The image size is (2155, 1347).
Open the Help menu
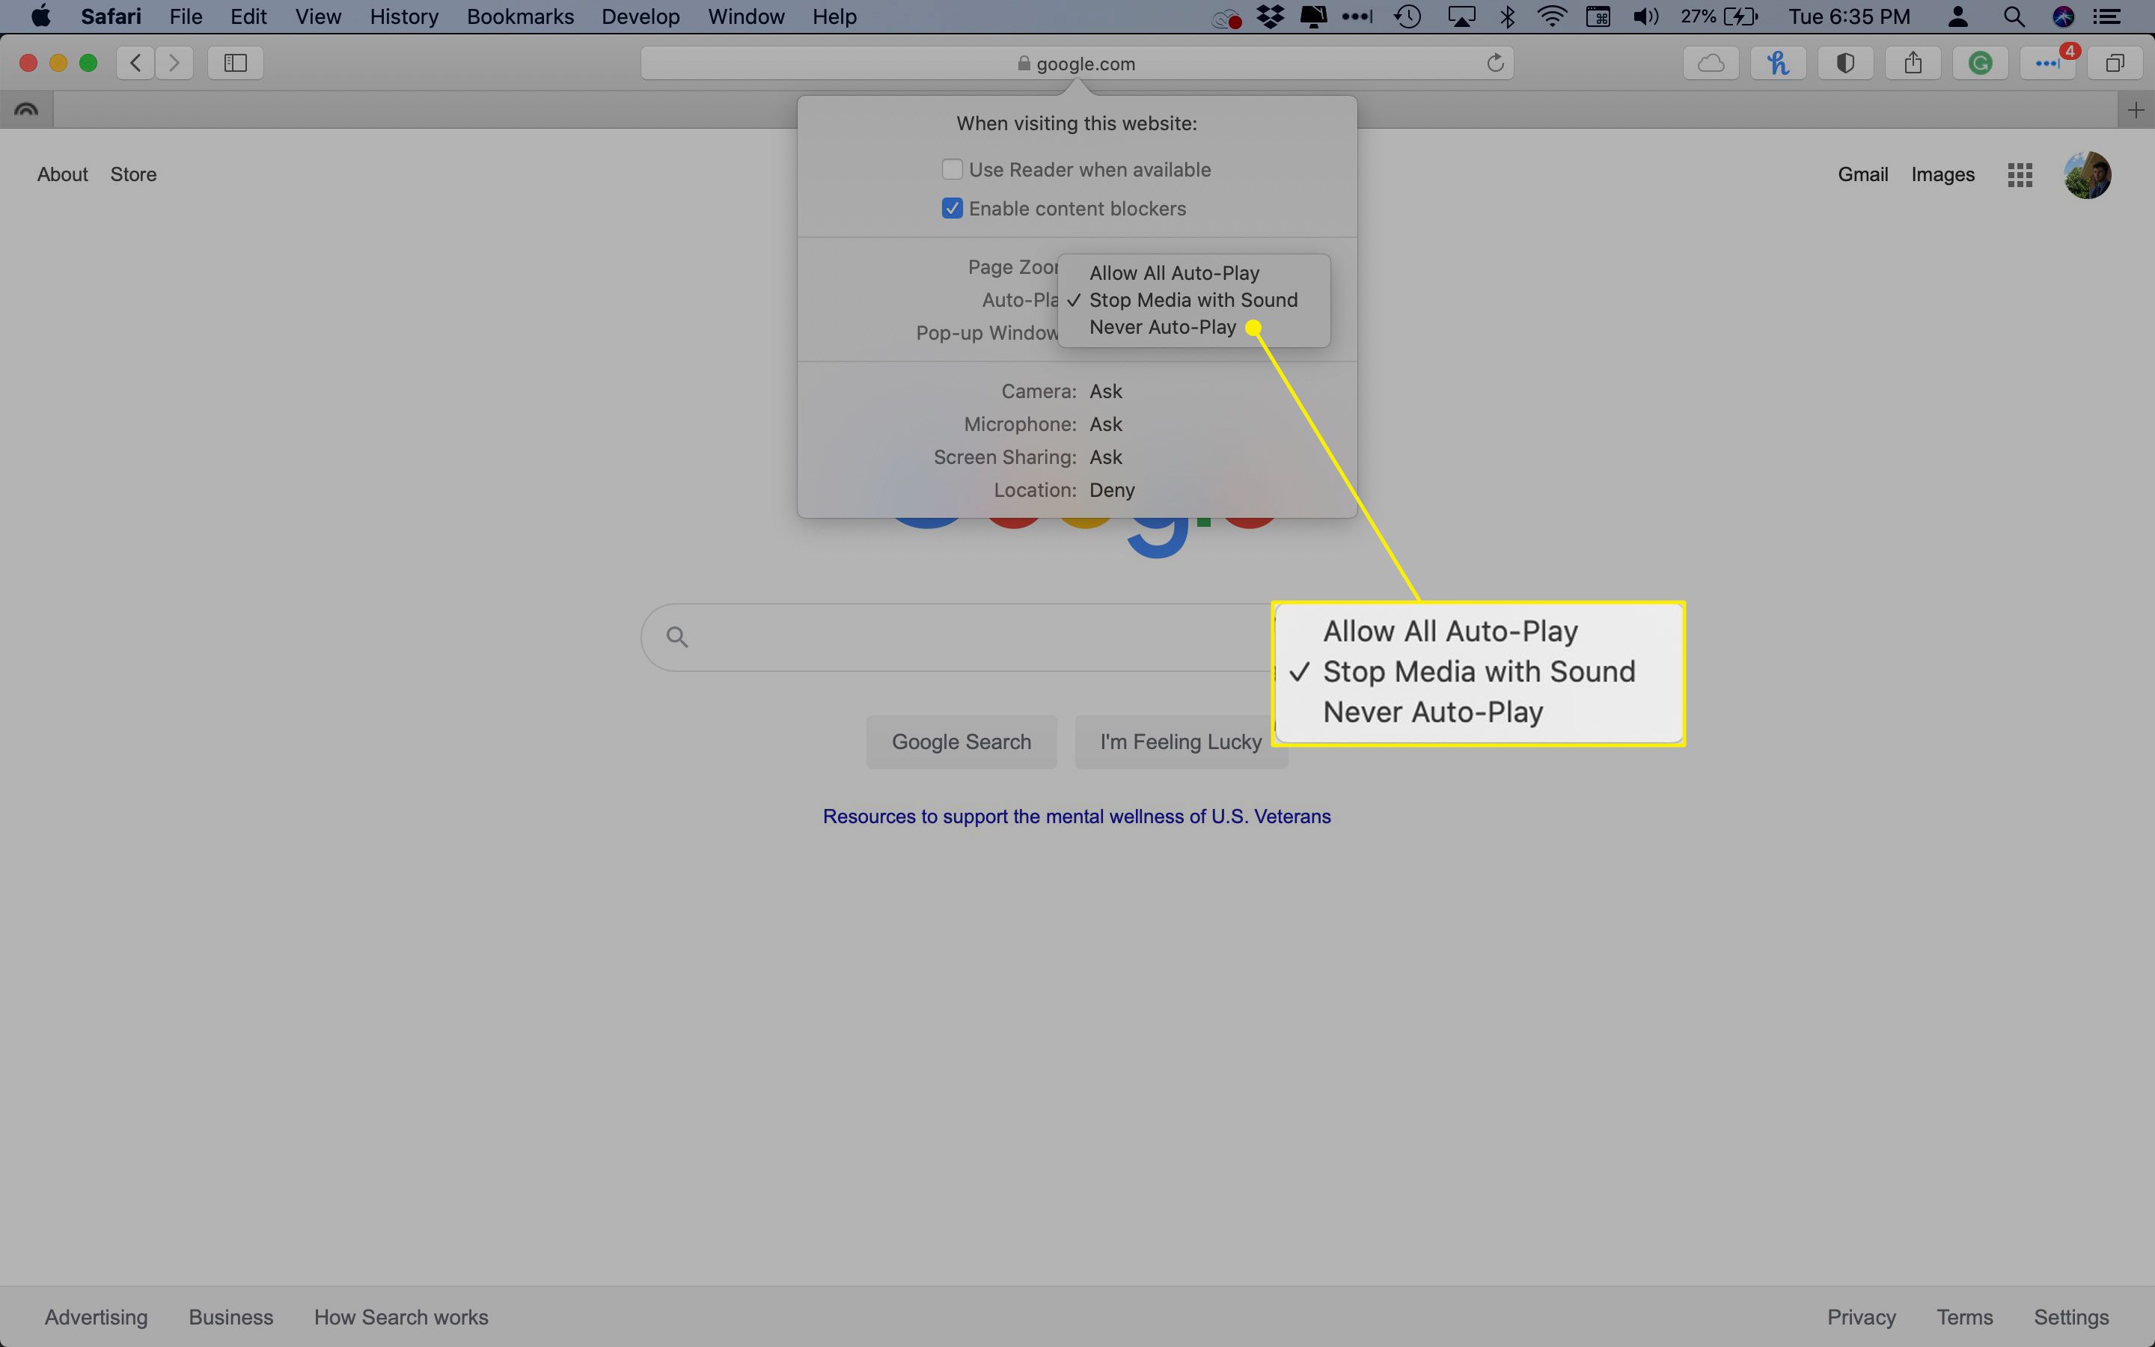click(x=834, y=16)
